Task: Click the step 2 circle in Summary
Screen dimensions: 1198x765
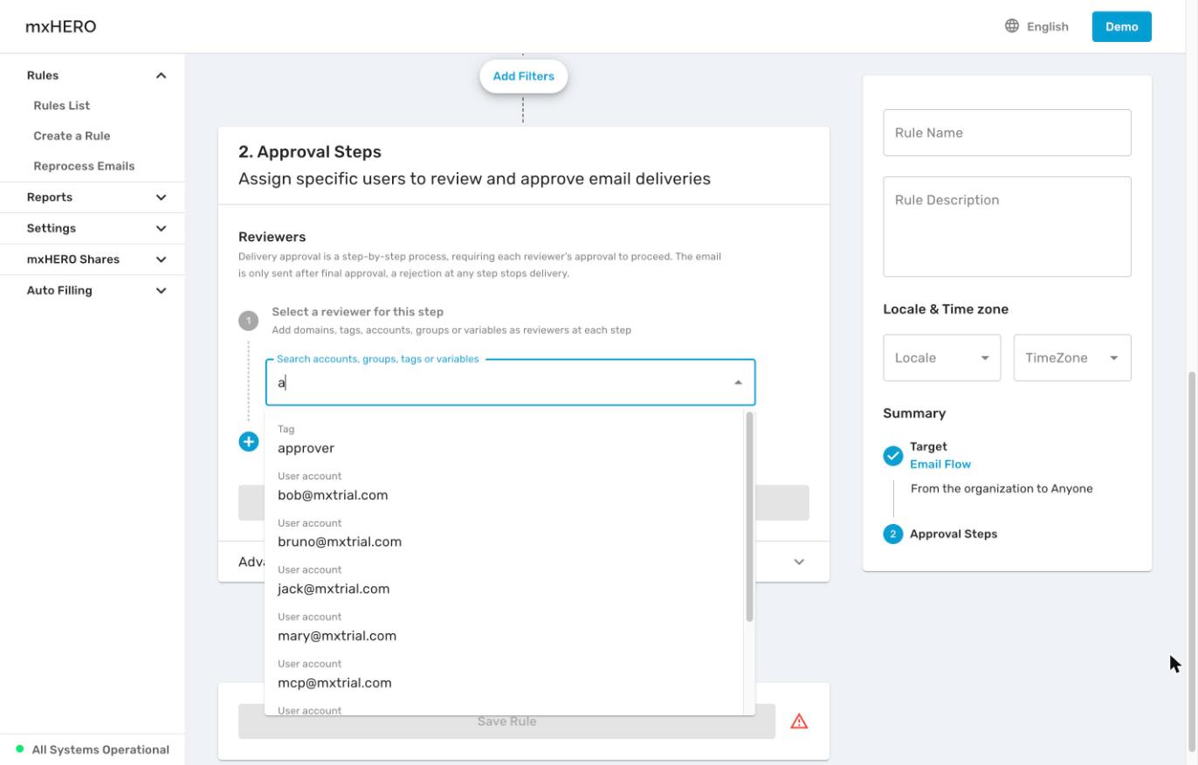Action: tap(892, 534)
